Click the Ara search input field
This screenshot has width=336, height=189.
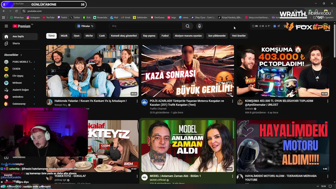146,26
